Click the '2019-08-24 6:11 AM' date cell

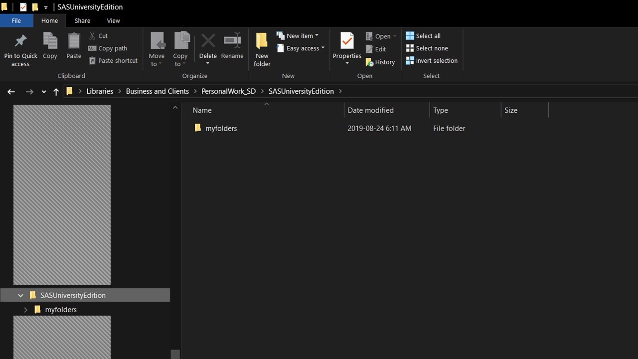pos(379,128)
